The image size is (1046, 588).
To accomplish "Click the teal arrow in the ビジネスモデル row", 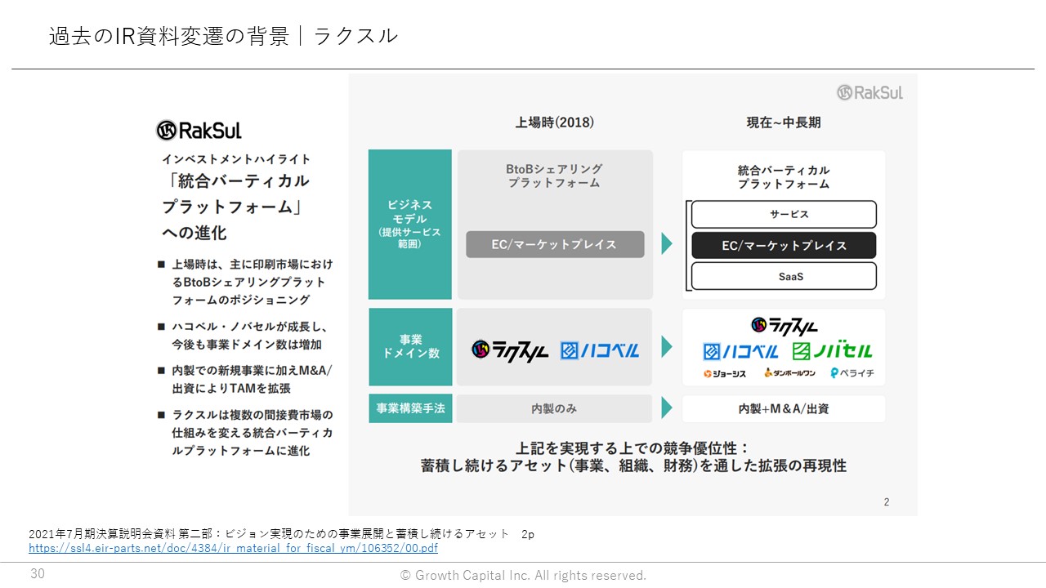I will pyautogui.click(x=667, y=243).
